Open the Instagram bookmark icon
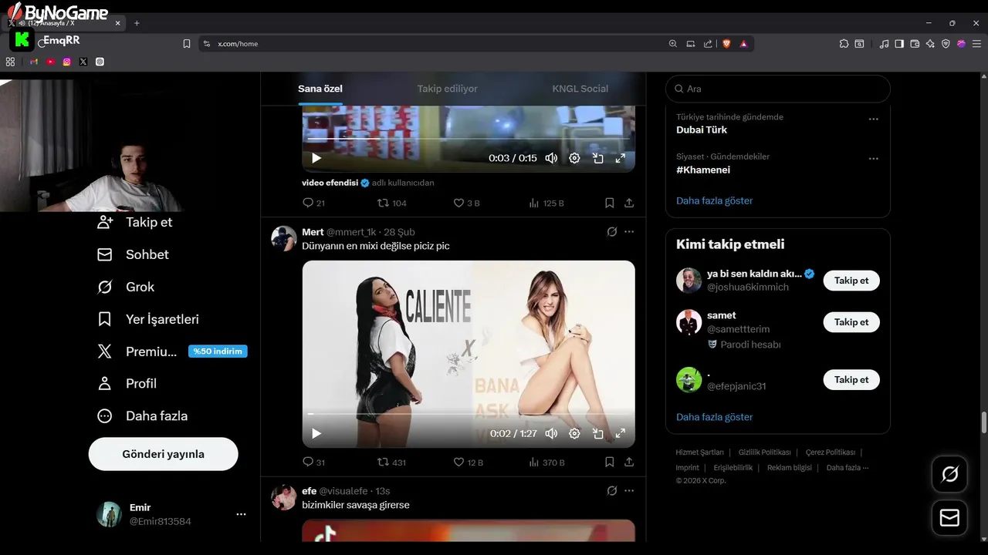The height and width of the screenshot is (555, 988). click(x=67, y=62)
